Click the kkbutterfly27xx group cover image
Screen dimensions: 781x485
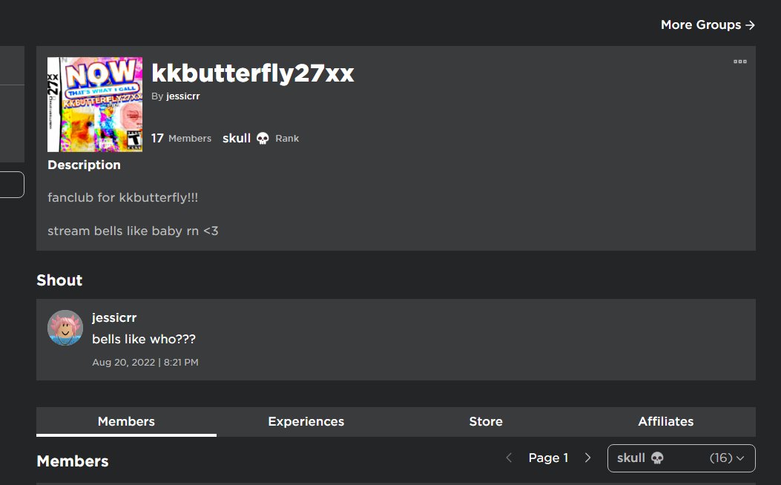(x=95, y=105)
